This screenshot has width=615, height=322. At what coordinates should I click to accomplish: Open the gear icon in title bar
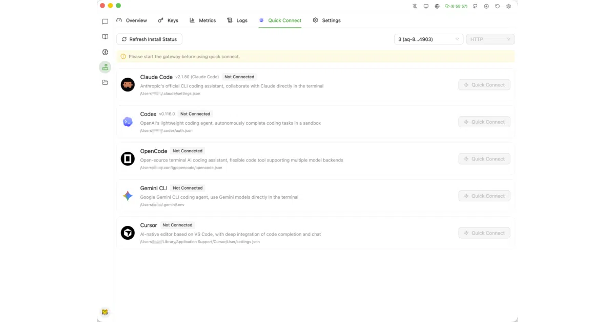click(x=508, y=6)
